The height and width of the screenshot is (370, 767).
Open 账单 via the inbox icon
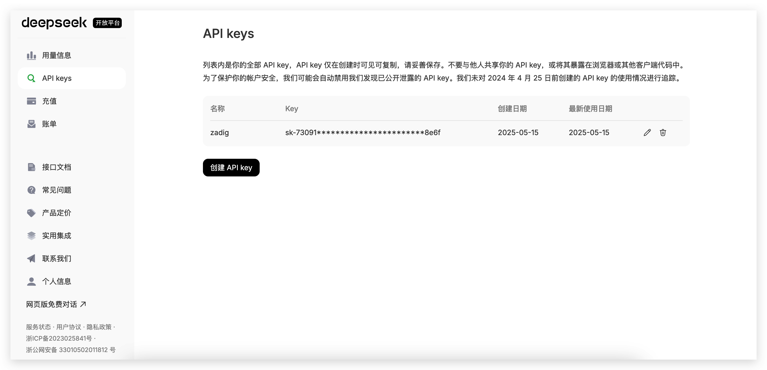[31, 124]
